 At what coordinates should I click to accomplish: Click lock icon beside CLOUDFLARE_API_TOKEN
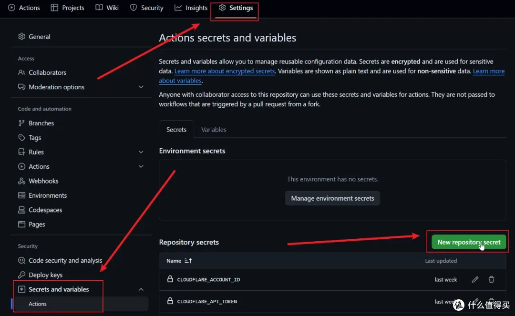(170, 301)
